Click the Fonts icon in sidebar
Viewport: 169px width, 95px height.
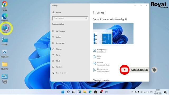[53, 55]
